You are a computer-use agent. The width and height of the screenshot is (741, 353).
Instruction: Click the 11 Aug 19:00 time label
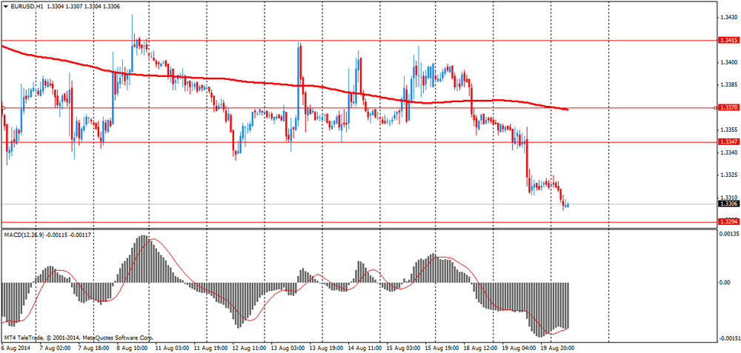click(x=210, y=349)
